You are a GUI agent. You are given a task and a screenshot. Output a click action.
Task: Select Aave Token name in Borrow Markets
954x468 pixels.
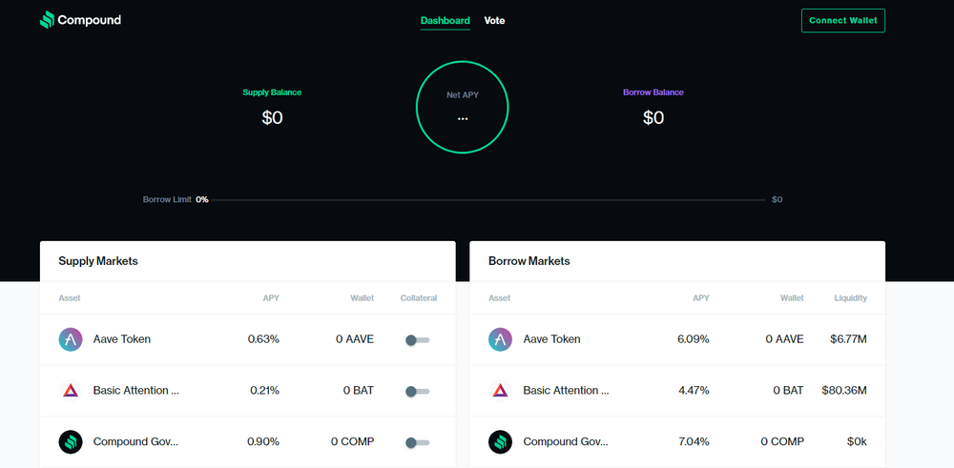pyautogui.click(x=551, y=339)
